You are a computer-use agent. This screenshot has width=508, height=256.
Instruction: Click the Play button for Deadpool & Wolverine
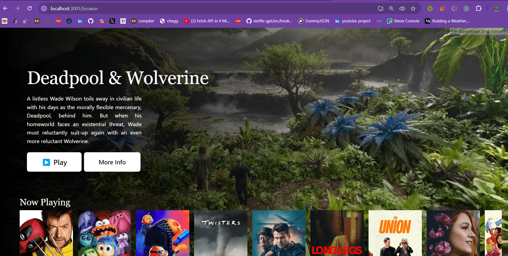(x=54, y=162)
